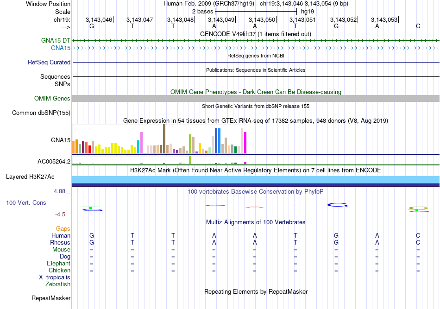Viewport: 440px width, 309px height.
Task: Click the light blue H3K27Ac signal band
Action: tap(256, 180)
